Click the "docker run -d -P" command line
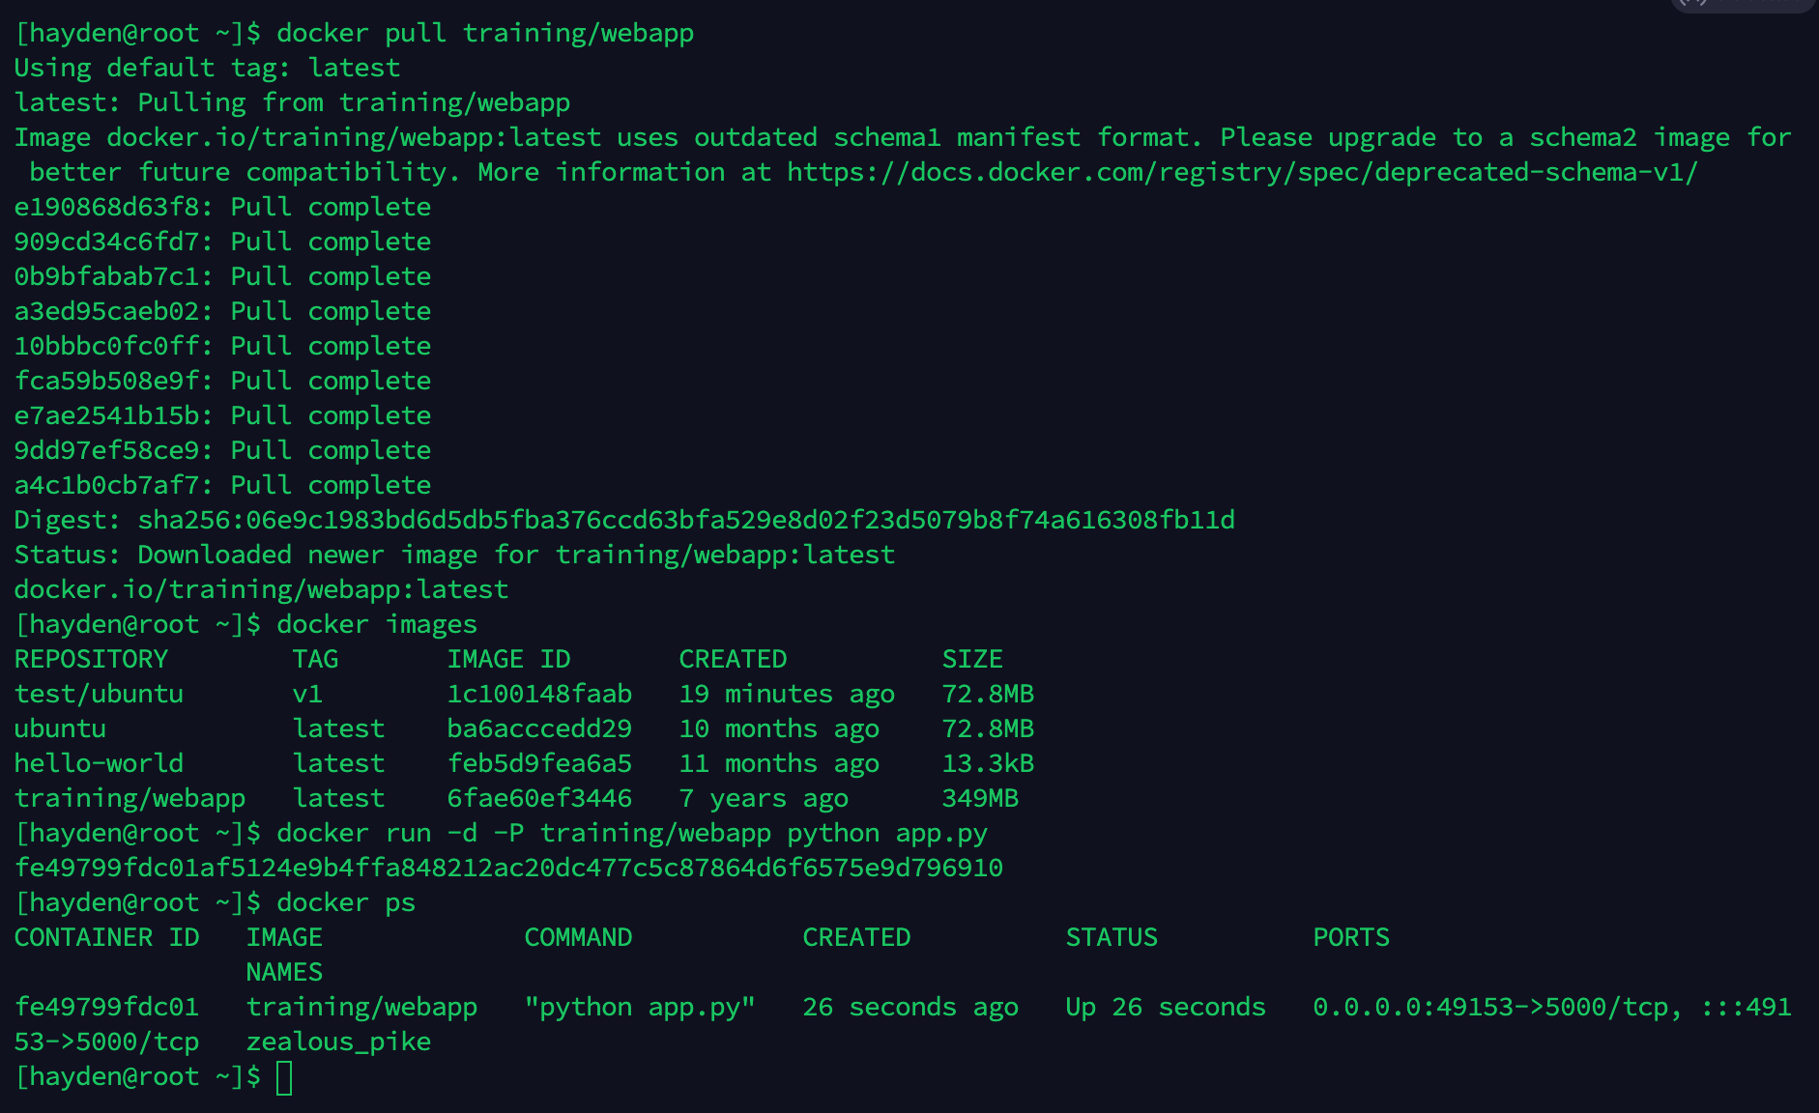Screen dimensions: 1819x1113 632,834
